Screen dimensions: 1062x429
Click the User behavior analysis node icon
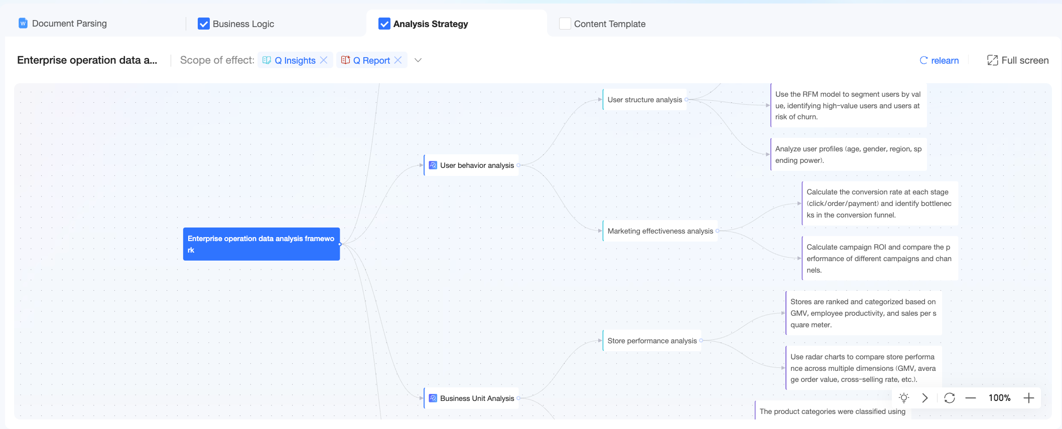point(433,165)
